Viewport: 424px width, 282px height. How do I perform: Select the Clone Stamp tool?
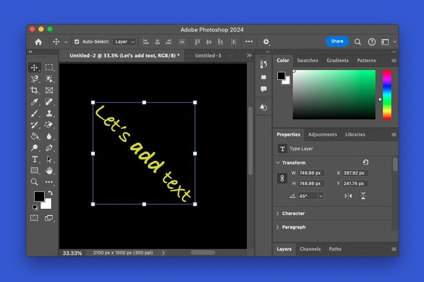49,113
